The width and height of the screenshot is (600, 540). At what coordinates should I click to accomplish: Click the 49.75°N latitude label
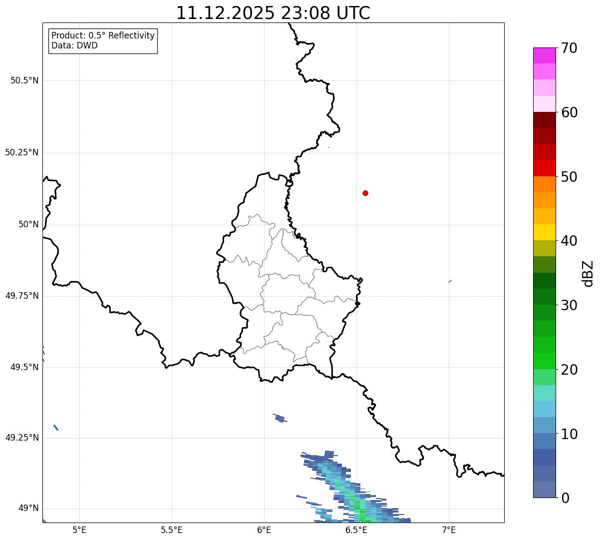tap(22, 296)
